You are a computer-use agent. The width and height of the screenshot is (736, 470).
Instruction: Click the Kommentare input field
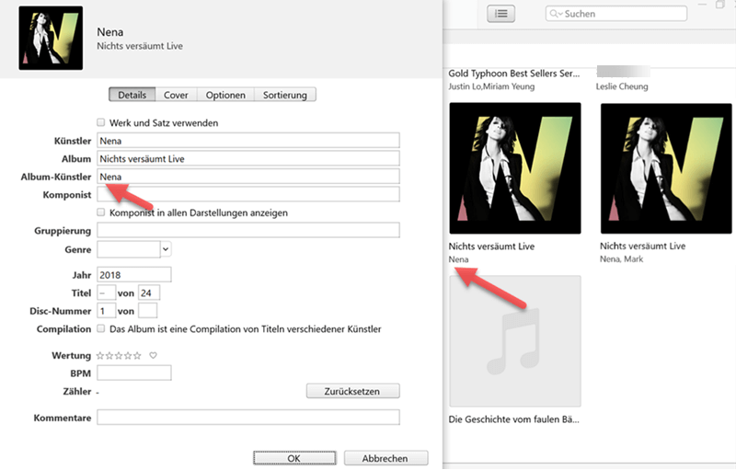(248, 417)
